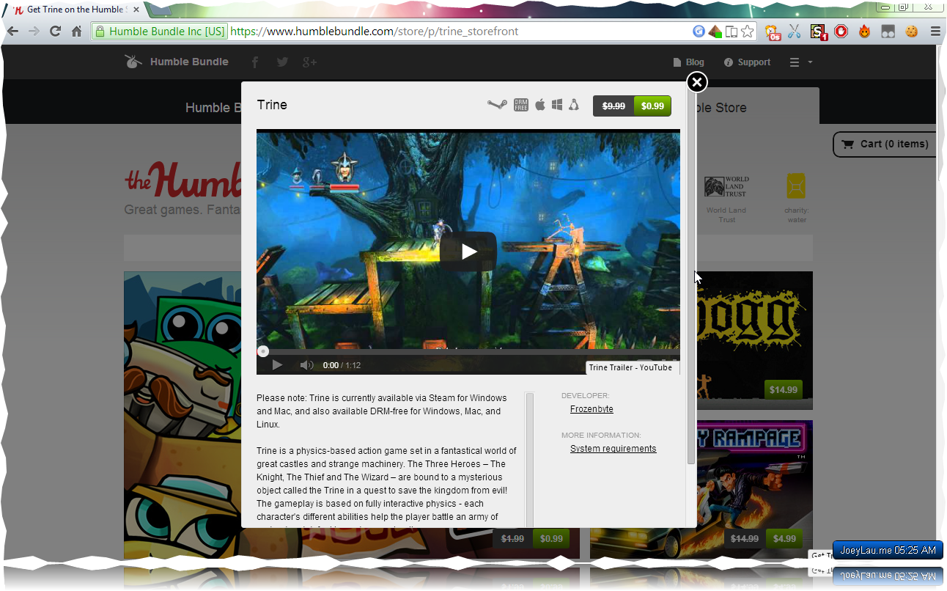The width and height of the screenshot is (947, 591).
Task: Click the description text scrollbar
Action: point(529,460)
